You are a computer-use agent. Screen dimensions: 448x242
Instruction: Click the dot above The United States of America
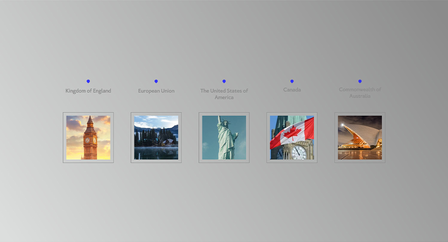pyautogui.click(x=224, y=81)
